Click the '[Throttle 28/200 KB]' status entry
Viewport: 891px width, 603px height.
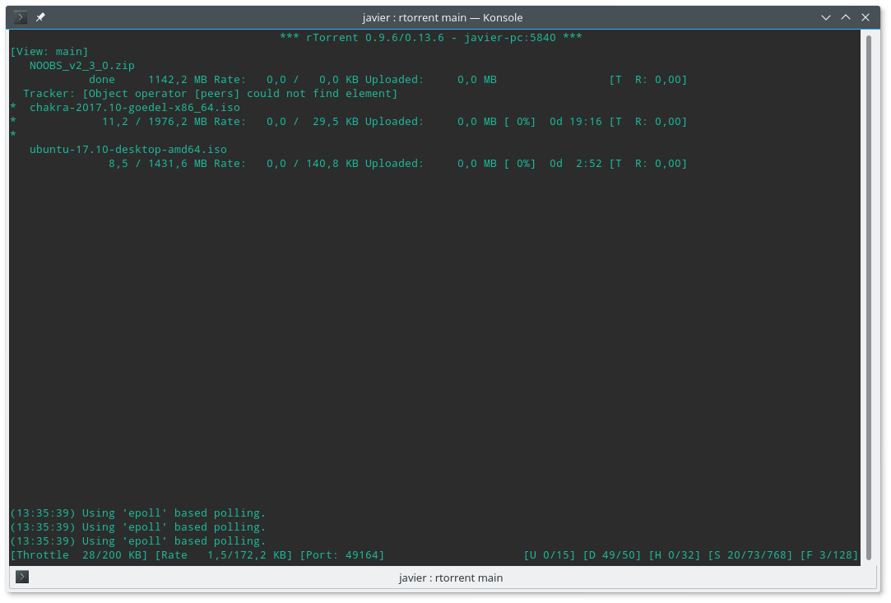pos(79,555)
